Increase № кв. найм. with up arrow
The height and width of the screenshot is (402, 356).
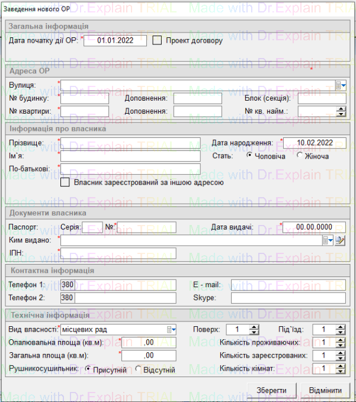pyautogui.click(x=341, y=108)
